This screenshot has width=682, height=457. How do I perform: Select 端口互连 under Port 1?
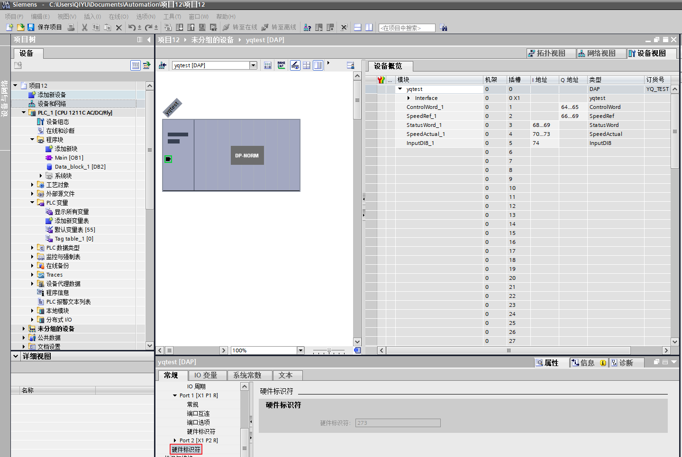pos(198,413)
